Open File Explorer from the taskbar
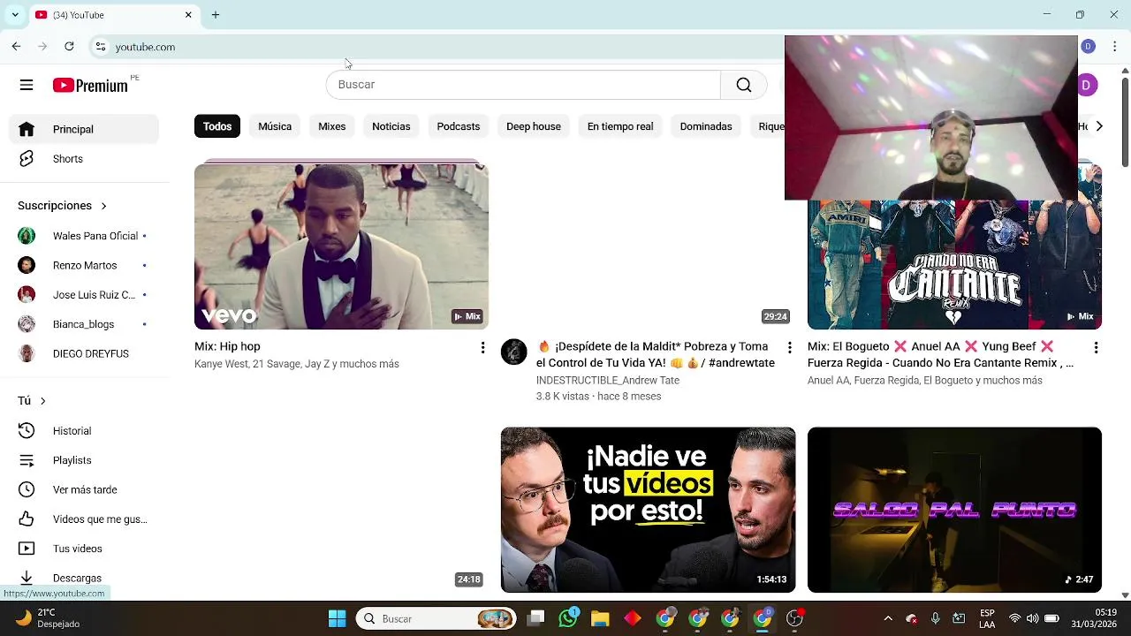1131x636 pixels. point(600,618)
